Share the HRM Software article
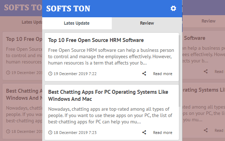The width and height of the screenshot is (225, 141). click(x=144, y=74)
